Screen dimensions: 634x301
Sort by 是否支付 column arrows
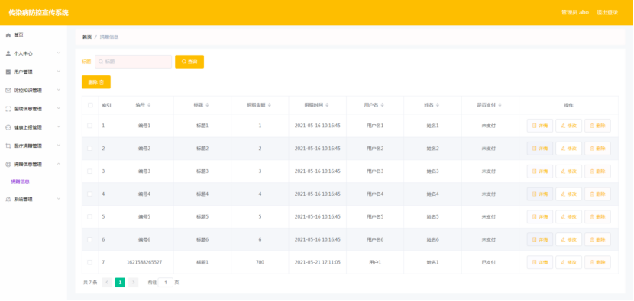click(x=500, y=105)
